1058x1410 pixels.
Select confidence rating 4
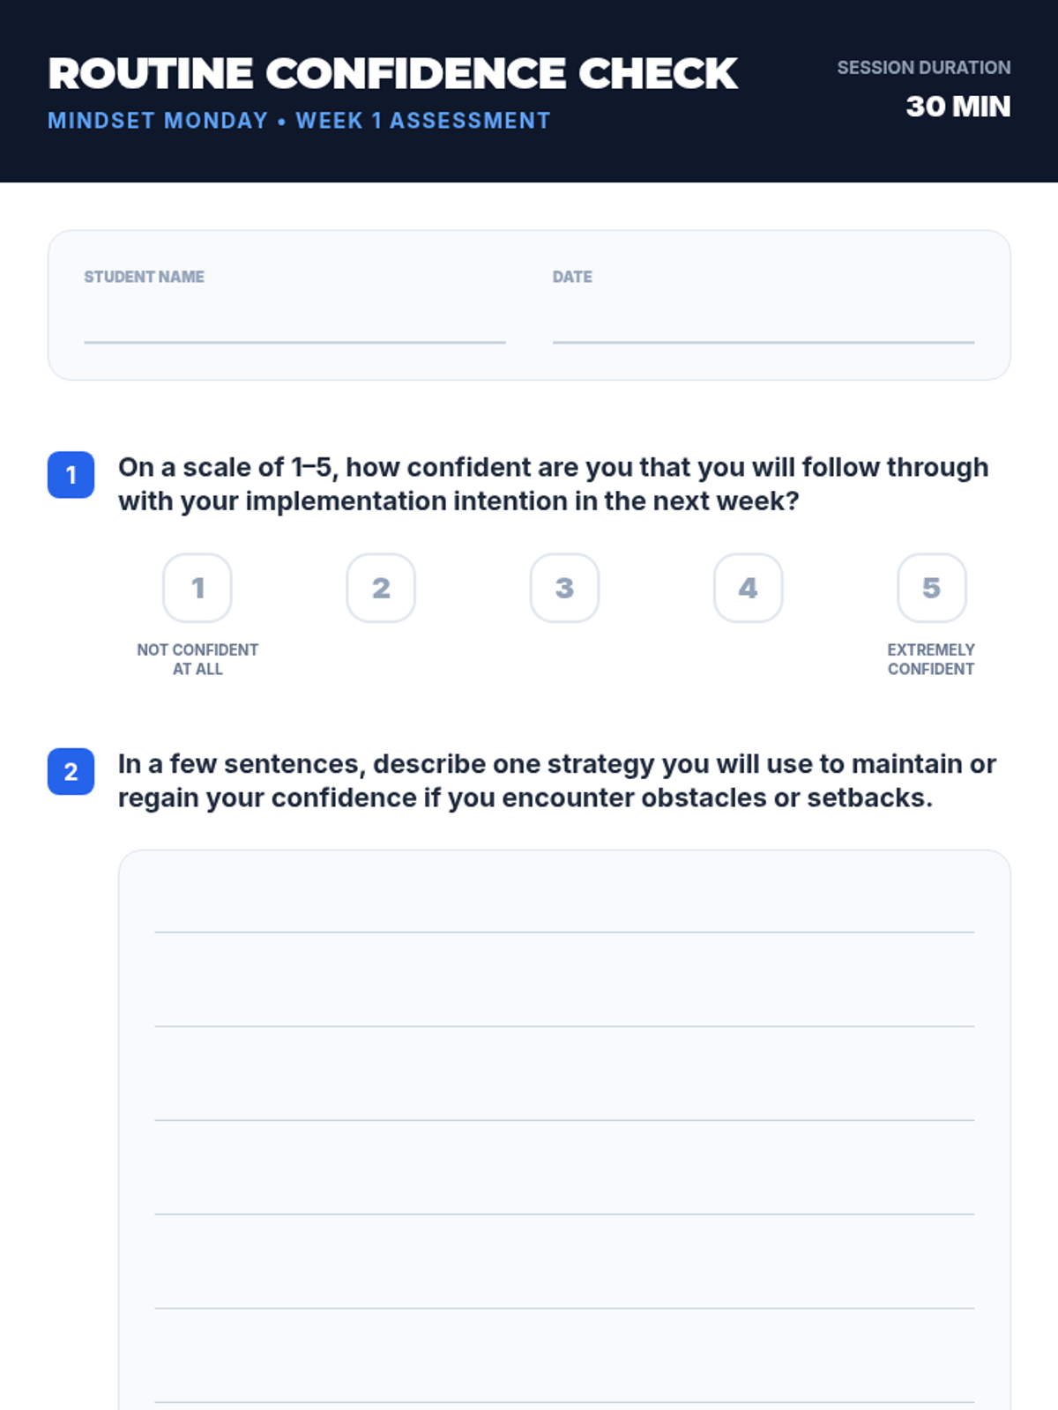tap(748, 588)
